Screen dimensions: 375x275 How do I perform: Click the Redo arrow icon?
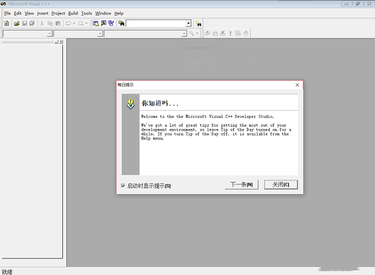pos(81,23)
